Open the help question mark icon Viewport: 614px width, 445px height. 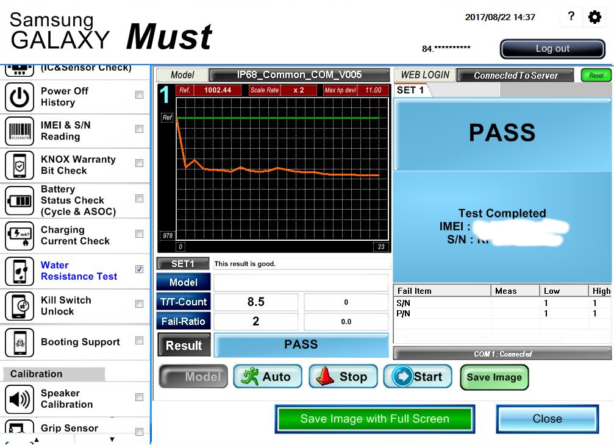(x=571, y=16)
